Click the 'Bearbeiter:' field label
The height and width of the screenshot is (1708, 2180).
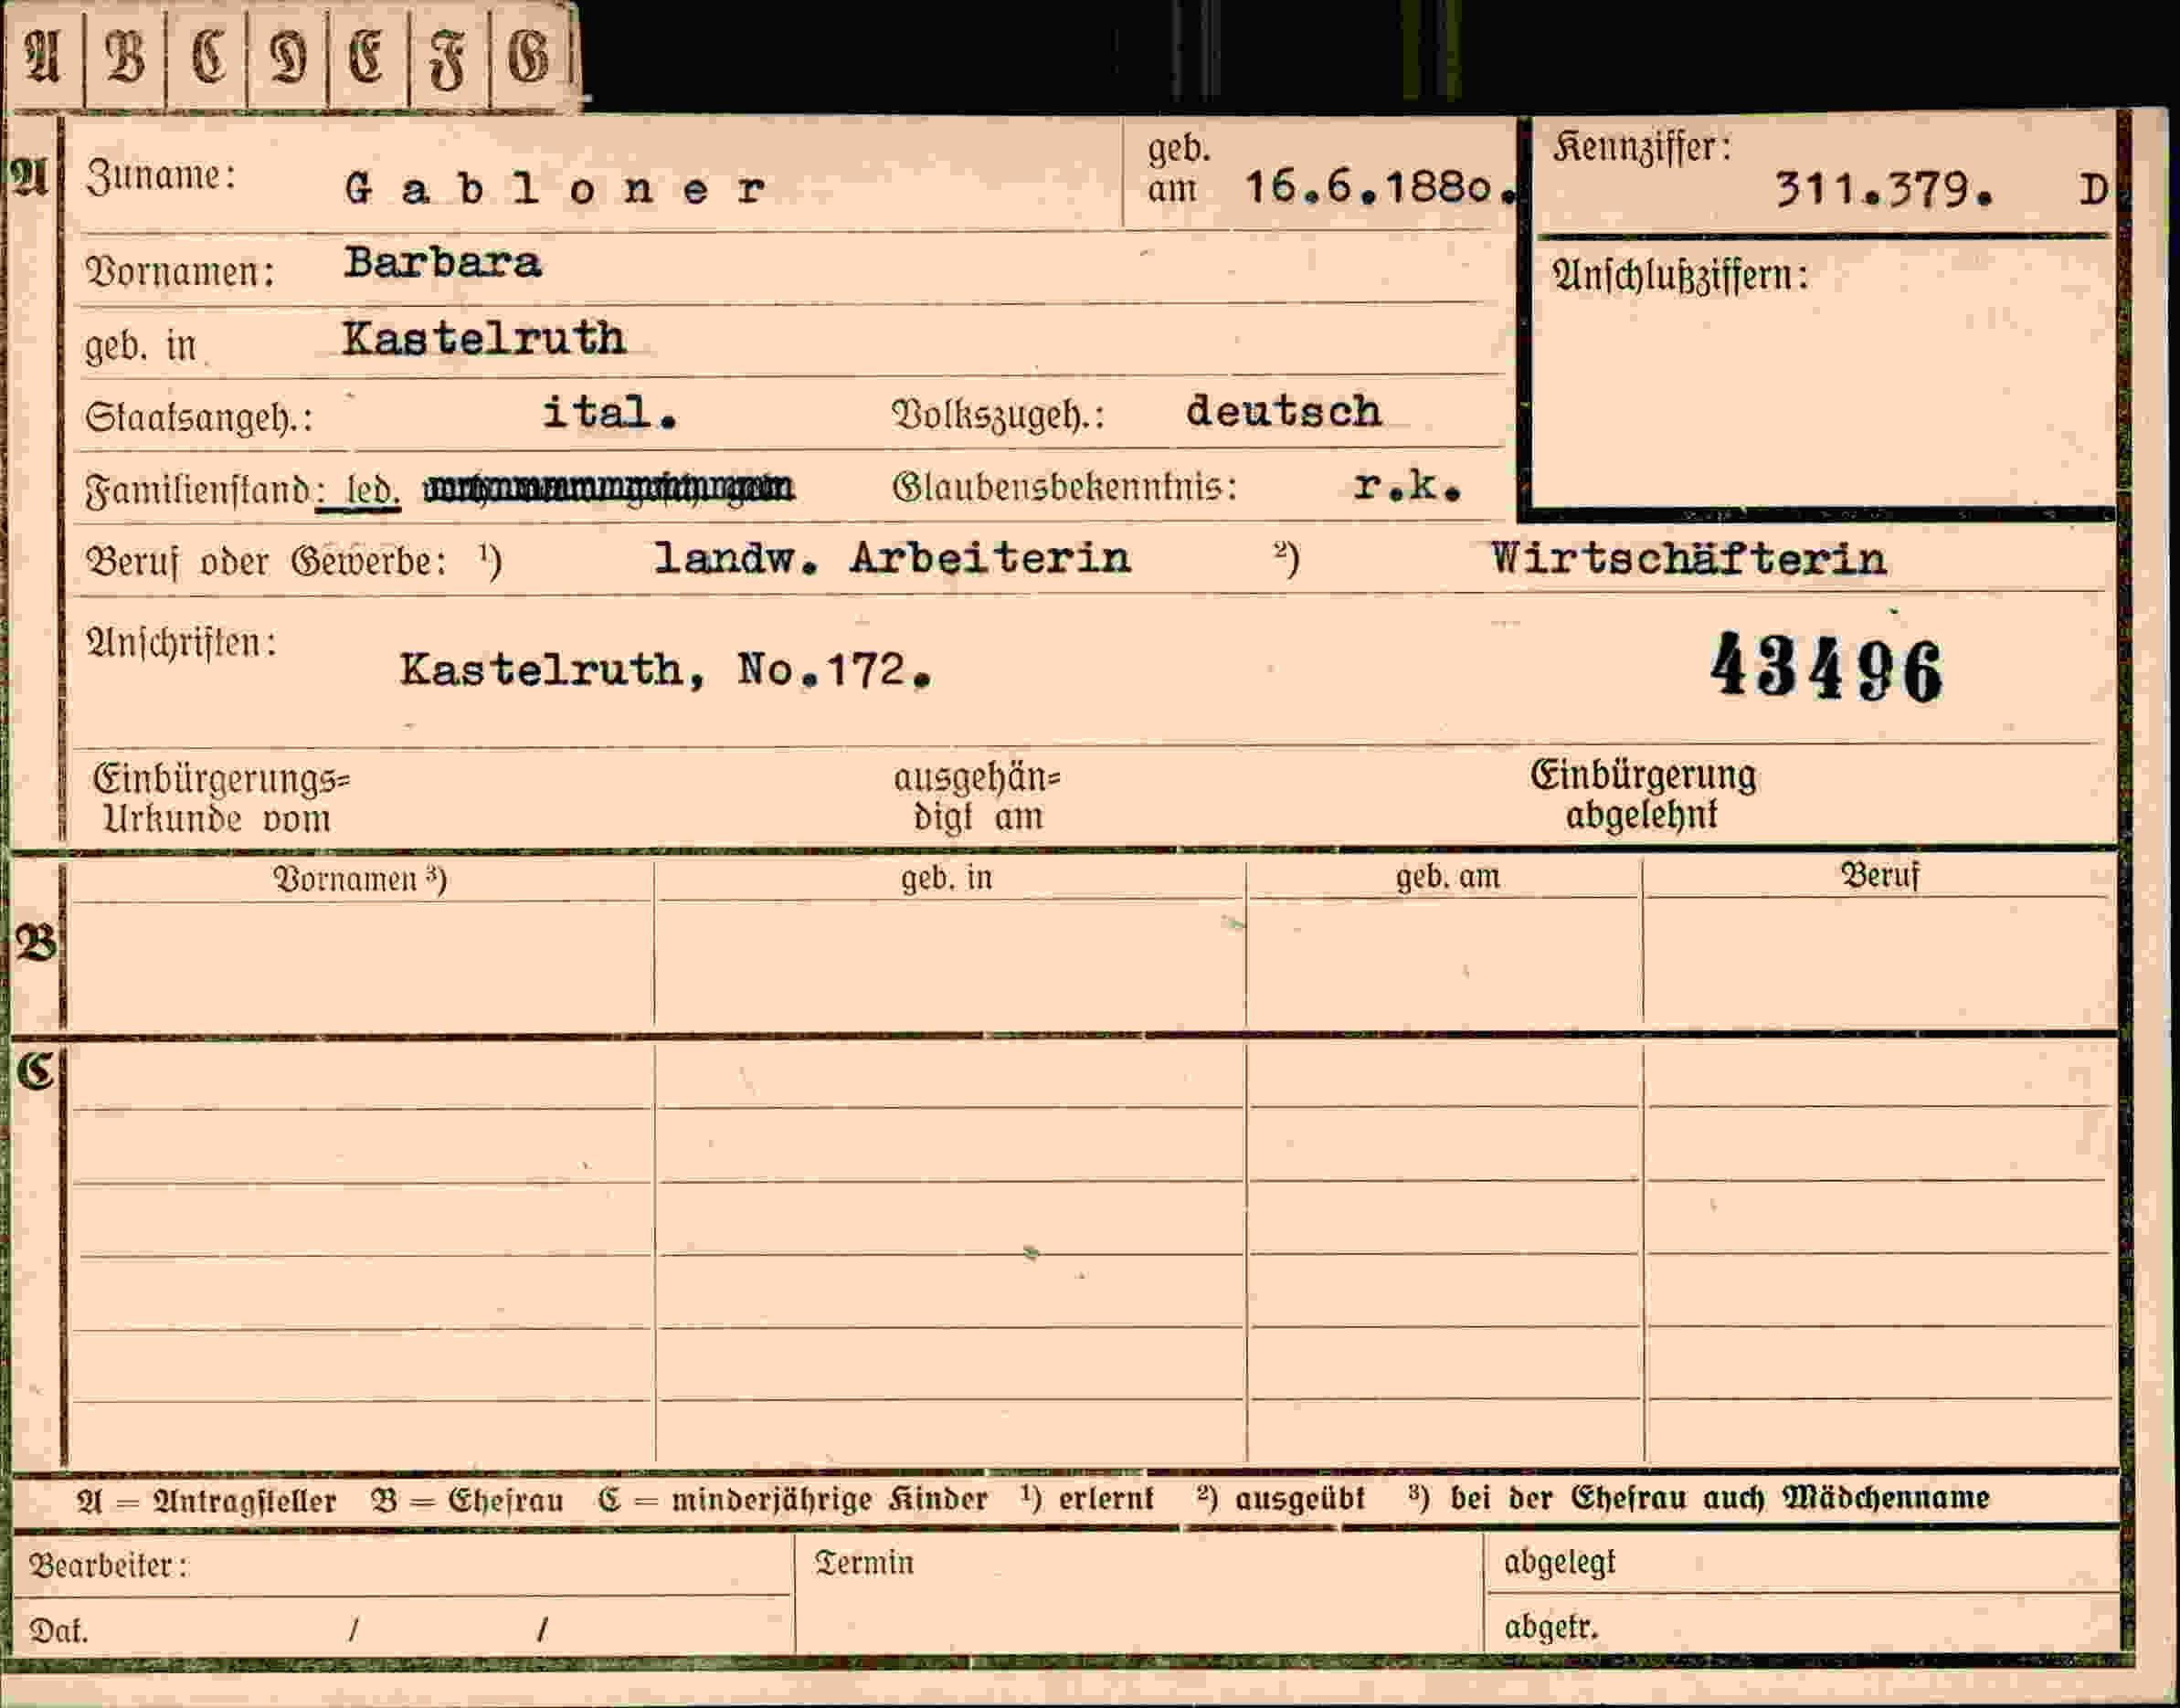pos(108,1565)
